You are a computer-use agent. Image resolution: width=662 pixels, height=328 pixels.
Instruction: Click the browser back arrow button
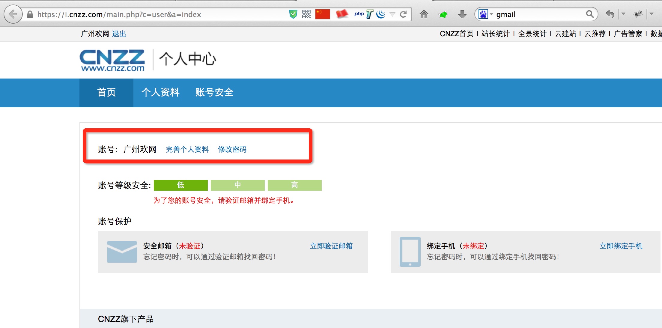coord(13,14)
